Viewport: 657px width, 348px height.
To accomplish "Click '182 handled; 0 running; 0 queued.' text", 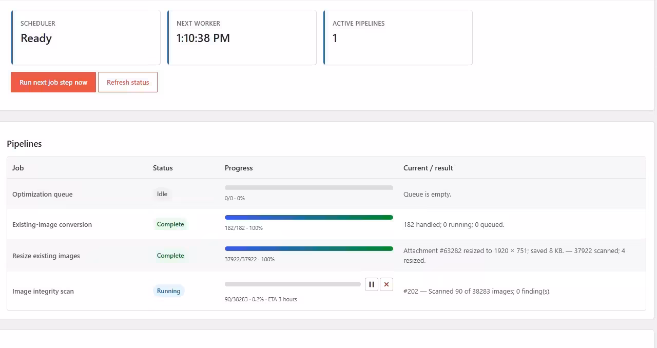I will pyautogui.click(x=454, y=225).
